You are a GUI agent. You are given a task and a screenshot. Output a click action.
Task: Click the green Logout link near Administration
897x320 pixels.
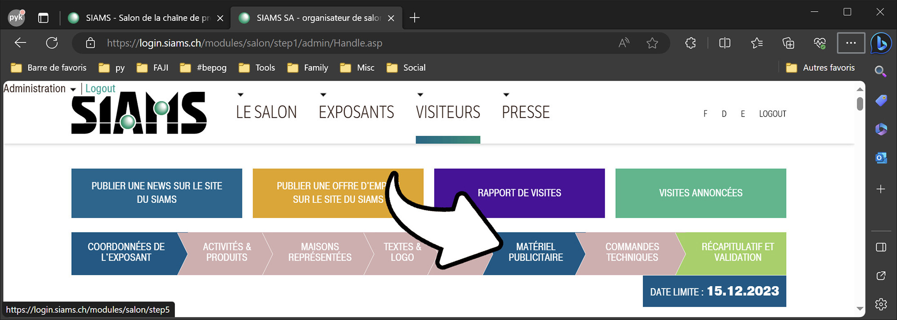[x=100, y=89]
